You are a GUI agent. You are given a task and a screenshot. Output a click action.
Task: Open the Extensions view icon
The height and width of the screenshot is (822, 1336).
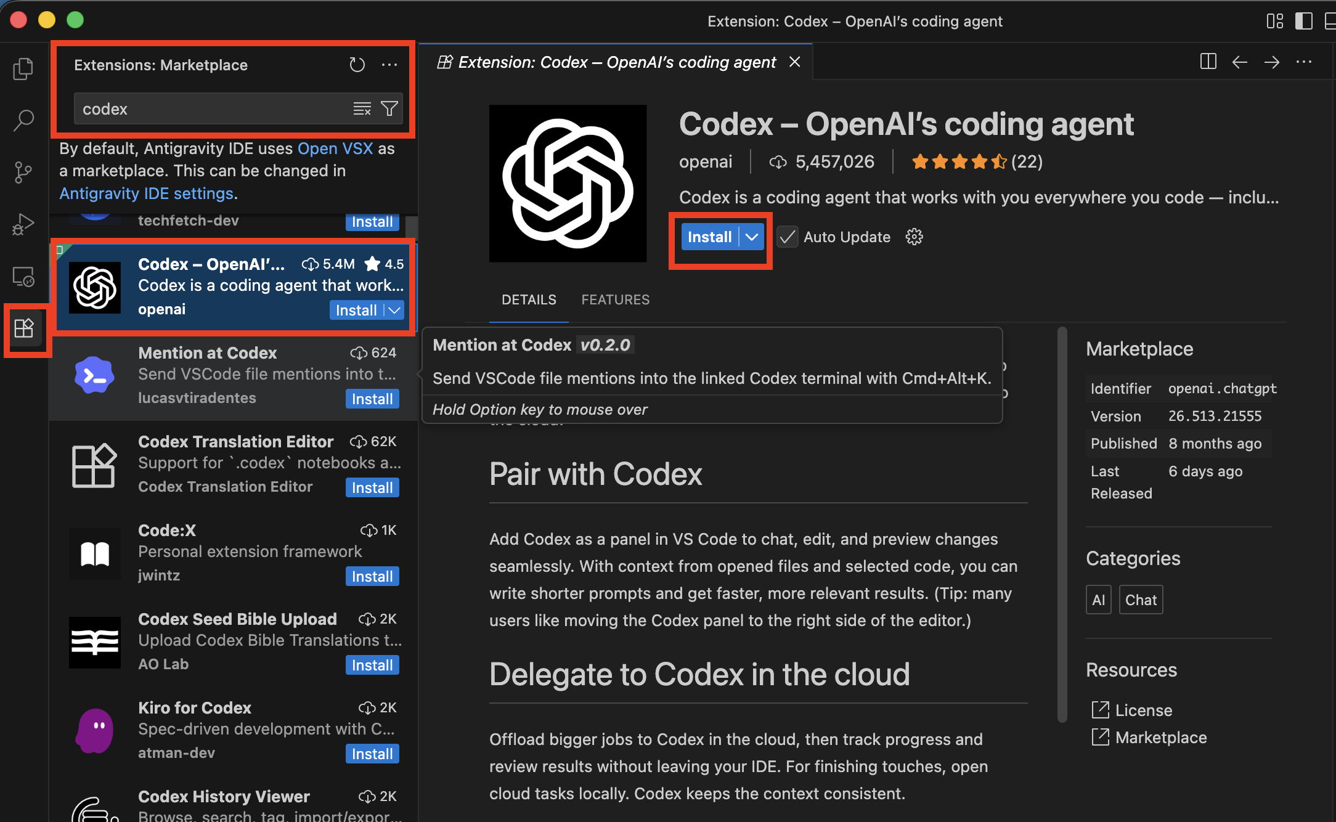point(24,328)
